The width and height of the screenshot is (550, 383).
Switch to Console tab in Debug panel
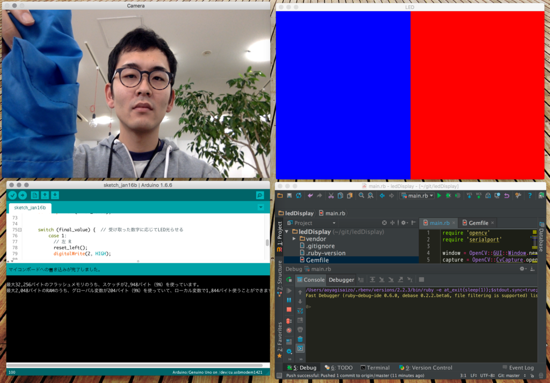[311, 280]
